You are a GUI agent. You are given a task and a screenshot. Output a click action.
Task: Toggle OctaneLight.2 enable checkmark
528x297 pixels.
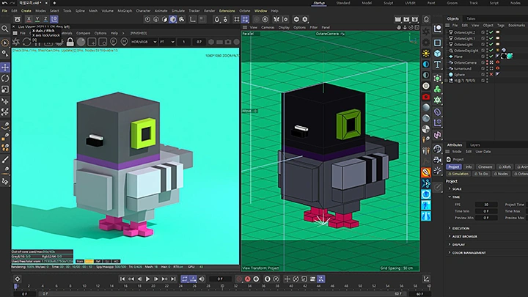491,32
